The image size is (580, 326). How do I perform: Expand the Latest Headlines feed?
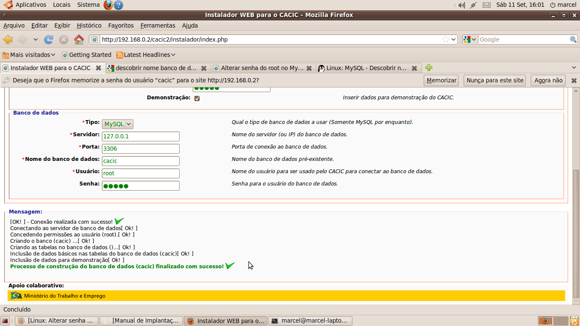[146, 55]
